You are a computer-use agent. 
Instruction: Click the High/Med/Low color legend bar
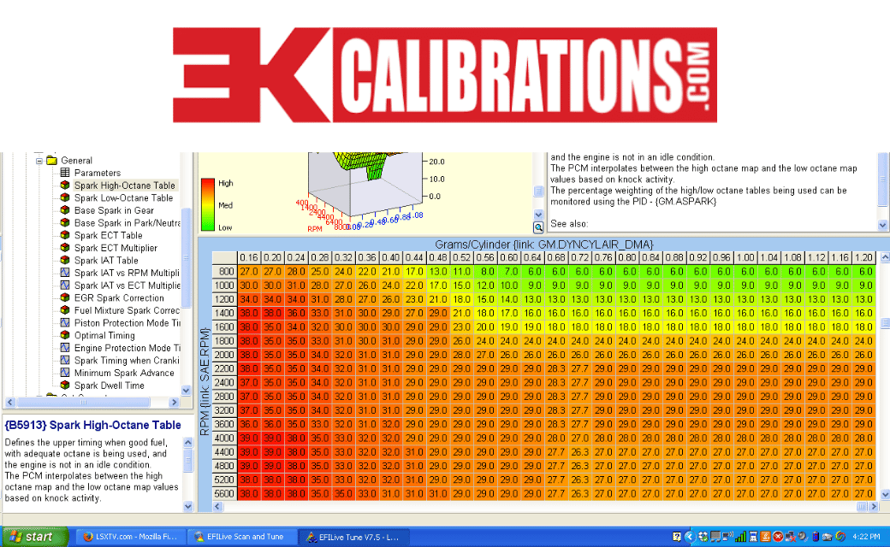pos(207,204)
